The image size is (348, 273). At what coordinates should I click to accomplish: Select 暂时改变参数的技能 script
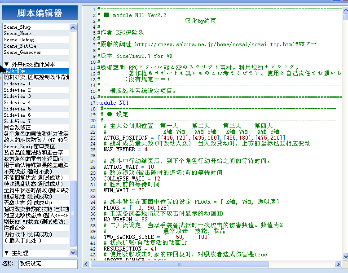(x=36, y=209)
